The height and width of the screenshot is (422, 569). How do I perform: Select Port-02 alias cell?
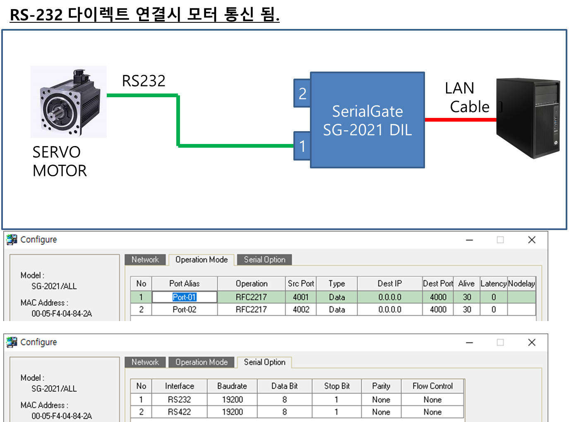tap(185, 309)
